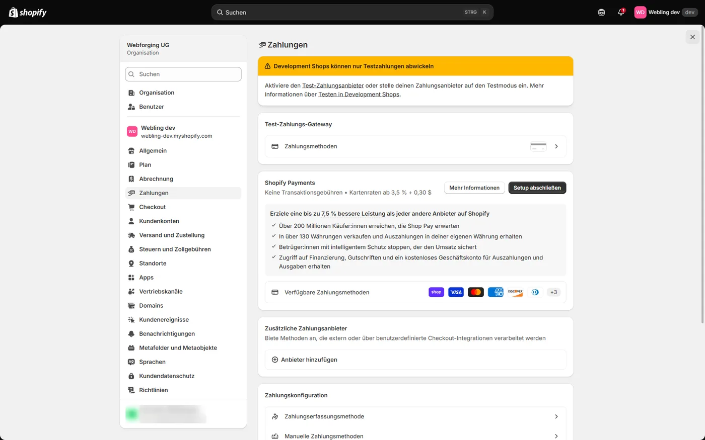This screenshot has width=705, height=440.
Task: Click the Shopify logo
Action: tap(28, 12)
